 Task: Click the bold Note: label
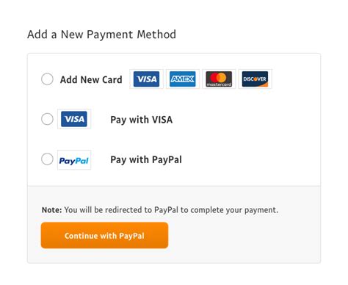51,210
